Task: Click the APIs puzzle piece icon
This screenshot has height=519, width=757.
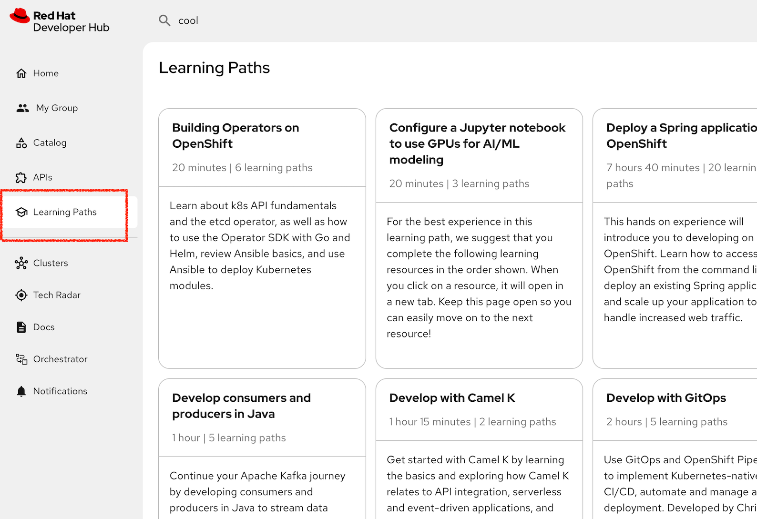Action: tap(21, 178)
